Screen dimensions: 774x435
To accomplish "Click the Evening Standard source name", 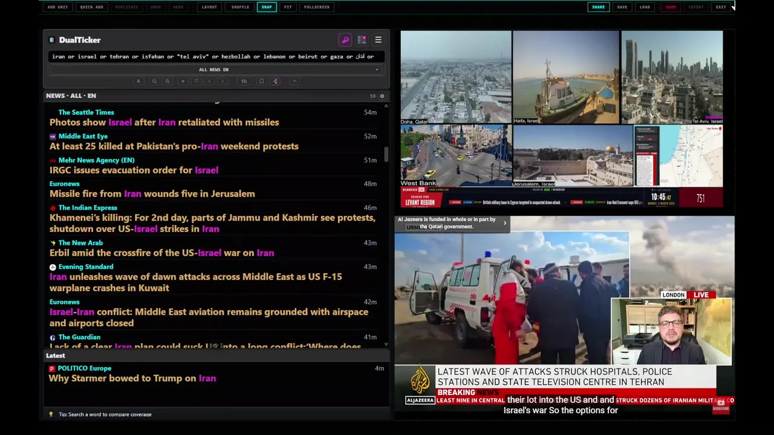I will point(85,266).
